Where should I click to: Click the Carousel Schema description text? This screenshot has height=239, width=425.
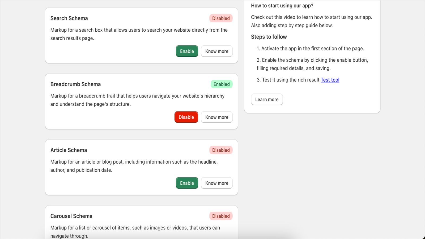click(x=135, y=232)
